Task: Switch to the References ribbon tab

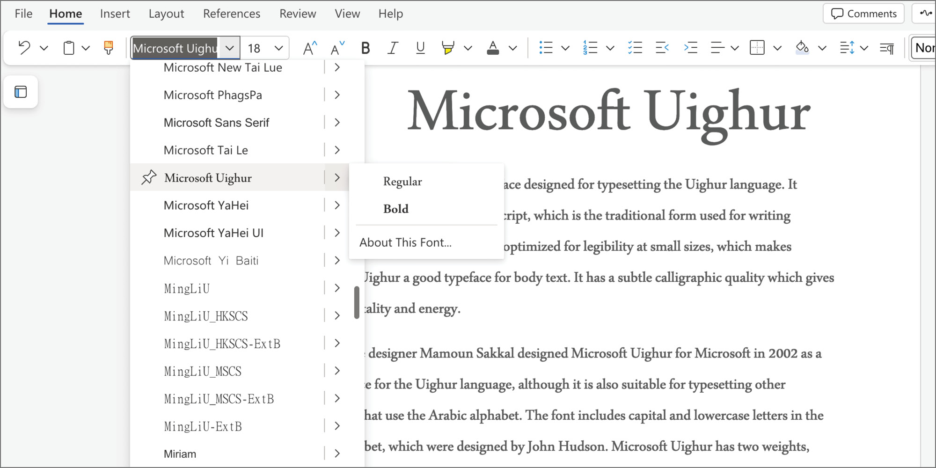Action: (231, 14)
